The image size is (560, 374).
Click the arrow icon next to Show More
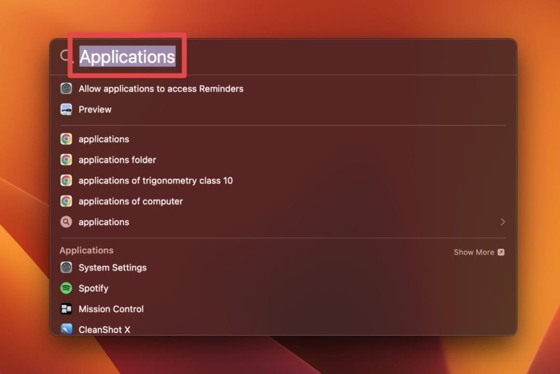coord(501,252)
